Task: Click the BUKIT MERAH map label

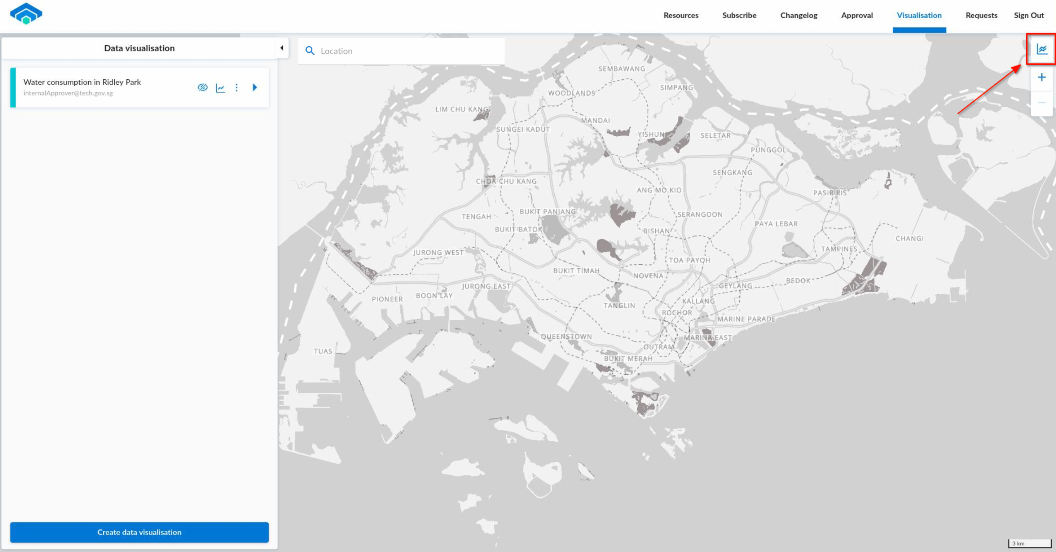Action: coord(628,358)
